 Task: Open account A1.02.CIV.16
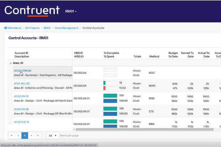(x=21, y=109)
